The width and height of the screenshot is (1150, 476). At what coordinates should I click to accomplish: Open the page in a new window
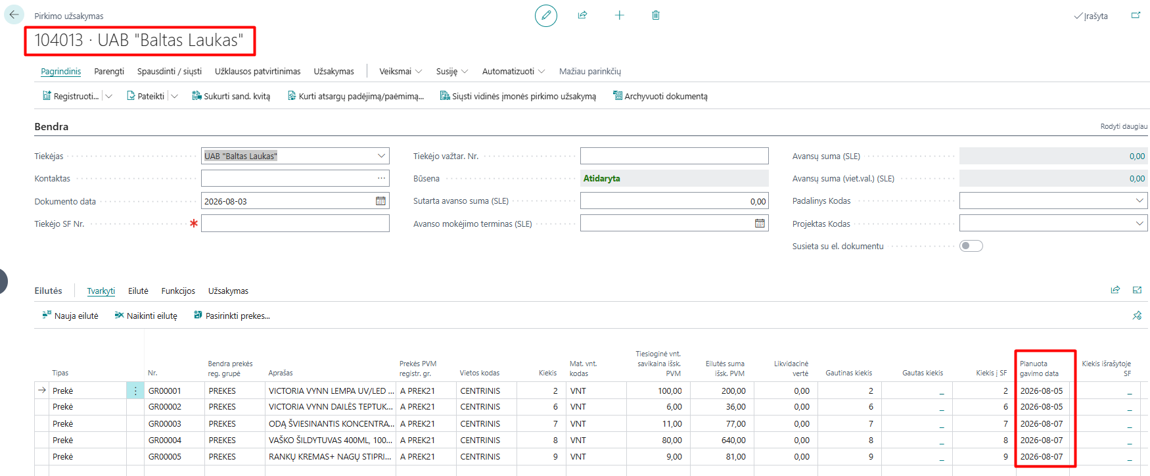(1136, 15)
